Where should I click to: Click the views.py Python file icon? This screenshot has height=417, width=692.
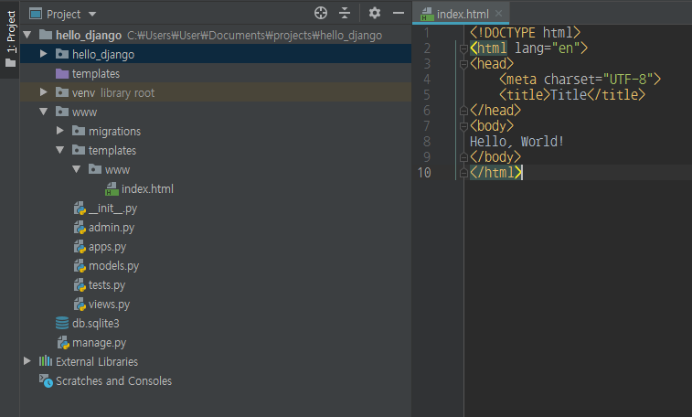(80, 304)
